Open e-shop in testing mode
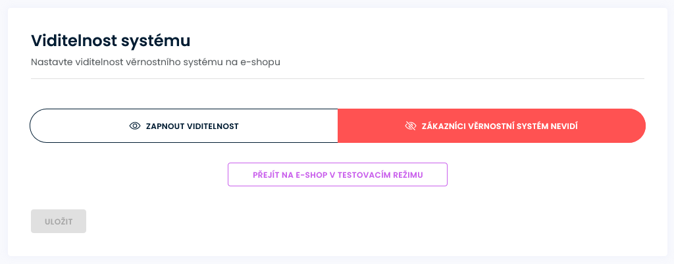The image size is (674, 264). click(338, 175)
